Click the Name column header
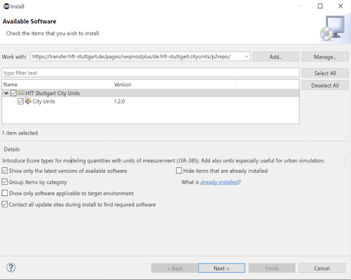This screenshot has width=351, height=280. [x=57, y=85]
